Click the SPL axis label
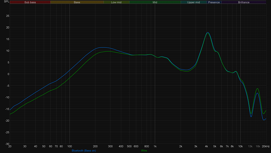Image resolution: width=271 pixels, height=153 pixels. click(6, 1)
